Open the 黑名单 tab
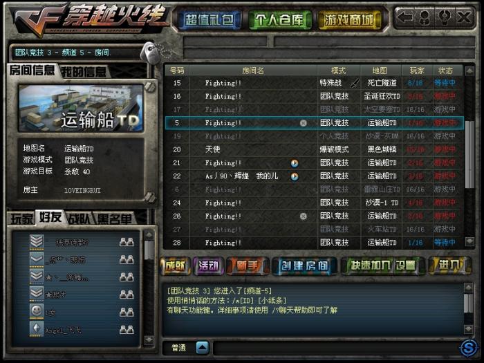The width and height of the screenshot is (484, 363). coord(114,219)
